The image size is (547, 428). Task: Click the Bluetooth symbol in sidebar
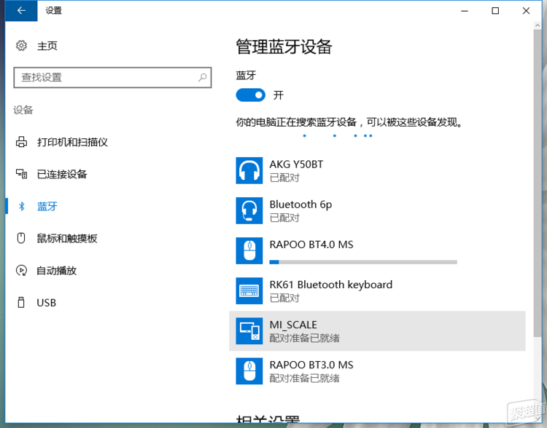22,206
